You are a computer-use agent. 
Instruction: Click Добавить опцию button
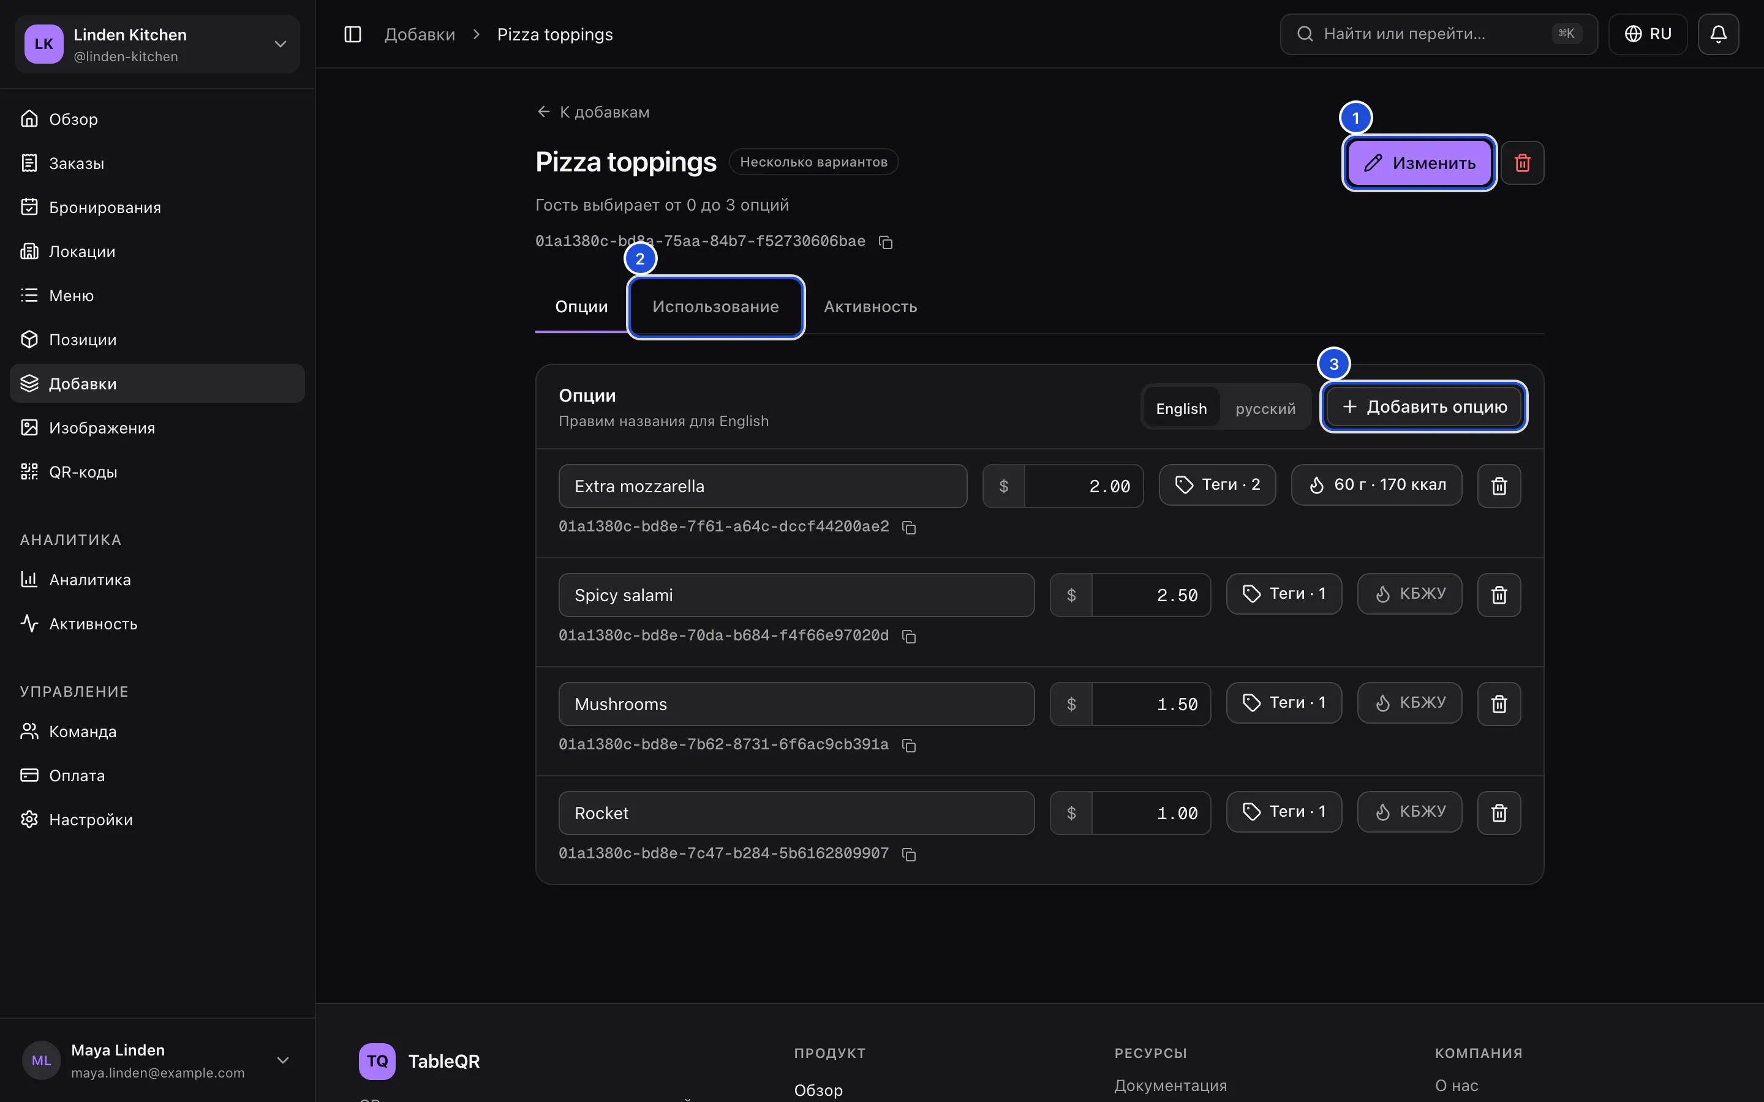click(1423, 407)
